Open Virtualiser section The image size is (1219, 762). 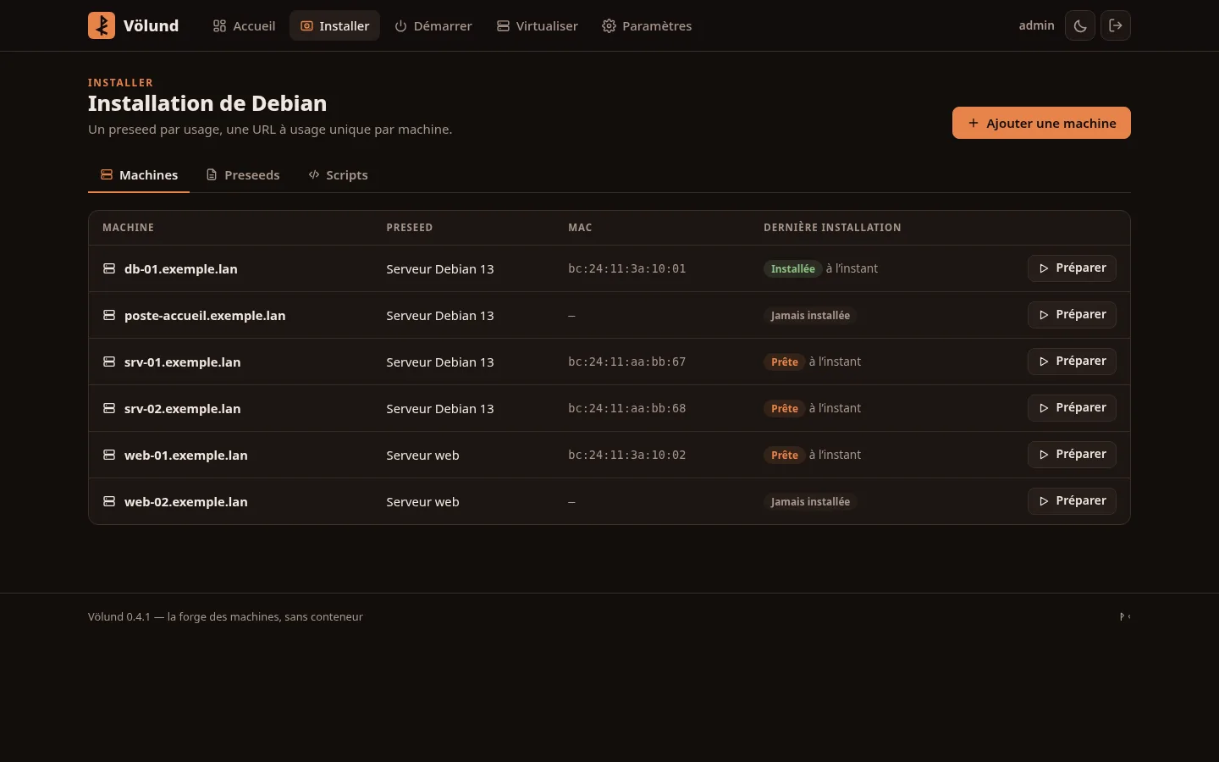[x=538, y=26]
